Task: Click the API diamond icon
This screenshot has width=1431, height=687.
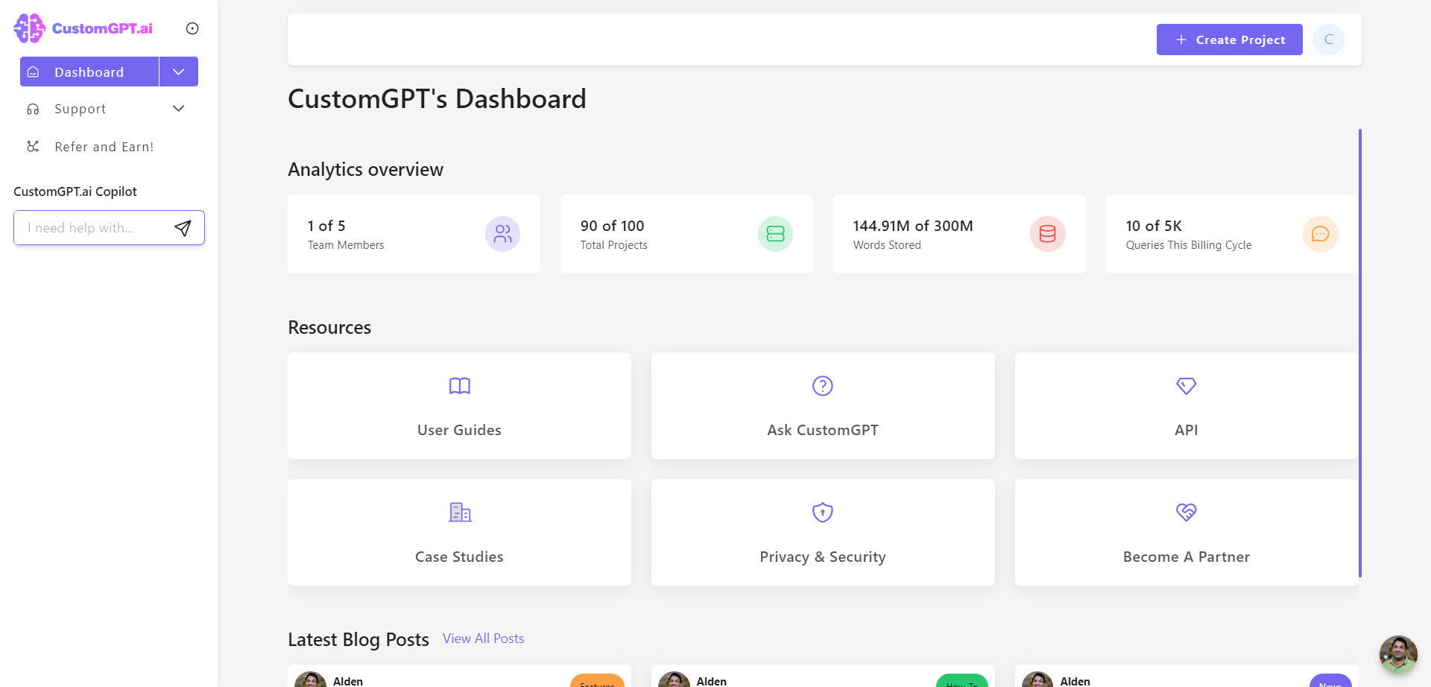Action: point(1187,386)
